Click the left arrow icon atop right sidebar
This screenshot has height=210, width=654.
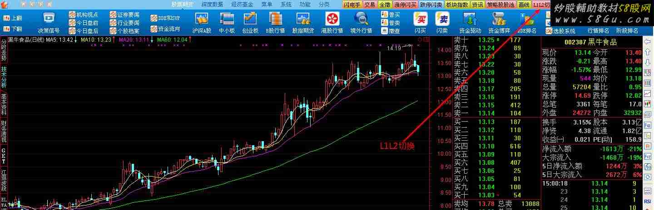[x=648, y=42]
